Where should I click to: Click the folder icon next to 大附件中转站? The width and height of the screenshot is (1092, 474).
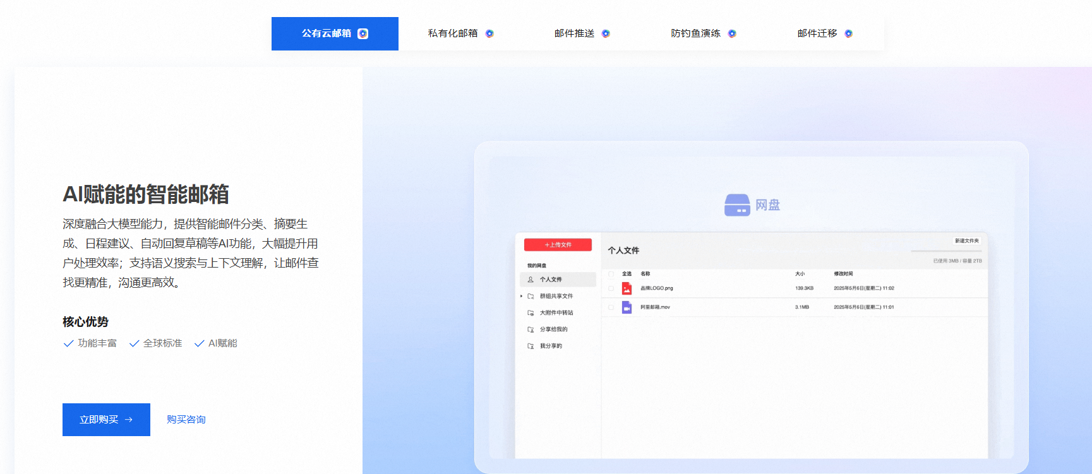(x=531, y=312)
